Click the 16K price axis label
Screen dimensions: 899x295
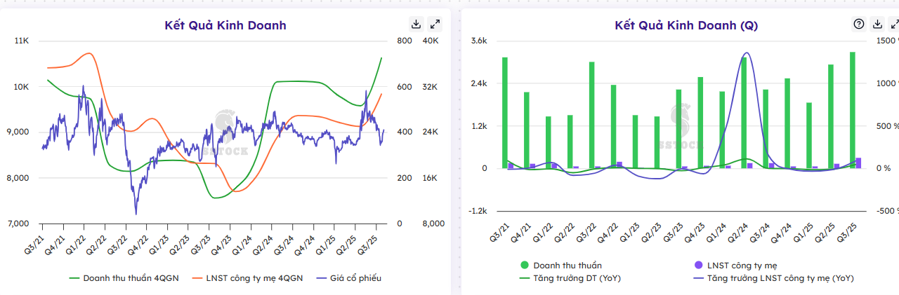[430, 178]
